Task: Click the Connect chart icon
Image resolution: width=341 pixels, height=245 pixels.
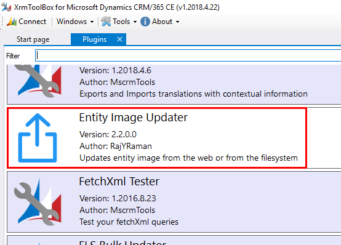Action: (12, 22)
